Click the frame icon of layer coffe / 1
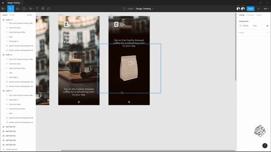271x152 pixels. click(3, 91)
